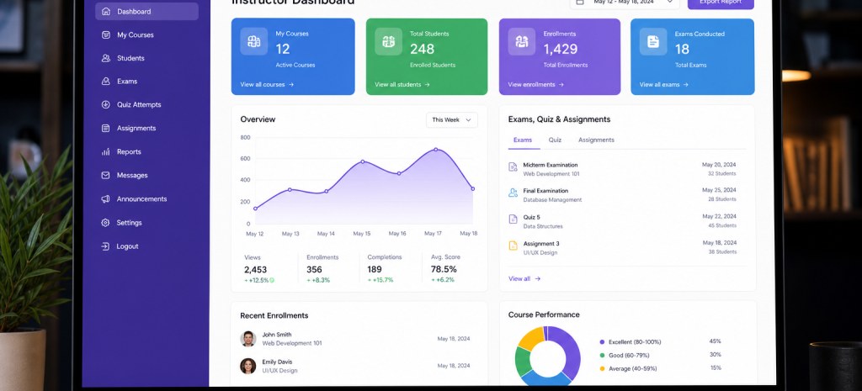
Task: Open the May 12 - May 18 date range dropdown
Action: point(625,3)
